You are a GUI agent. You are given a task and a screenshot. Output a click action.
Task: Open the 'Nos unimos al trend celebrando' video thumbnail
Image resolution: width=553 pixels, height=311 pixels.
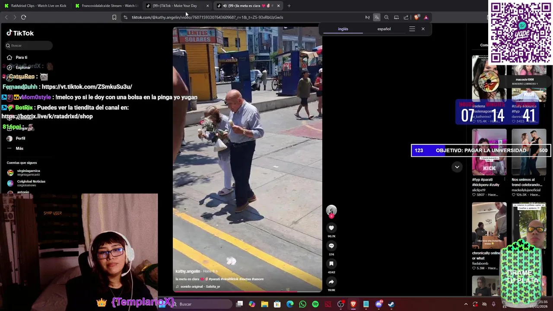[x=529, y=152]
